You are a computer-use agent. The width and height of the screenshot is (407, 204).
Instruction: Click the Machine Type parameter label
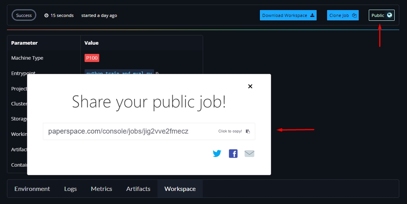(27, 58)
